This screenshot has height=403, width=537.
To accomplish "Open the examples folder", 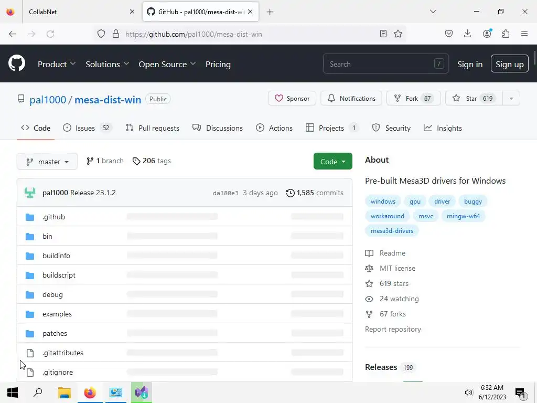I will (57, 314).
